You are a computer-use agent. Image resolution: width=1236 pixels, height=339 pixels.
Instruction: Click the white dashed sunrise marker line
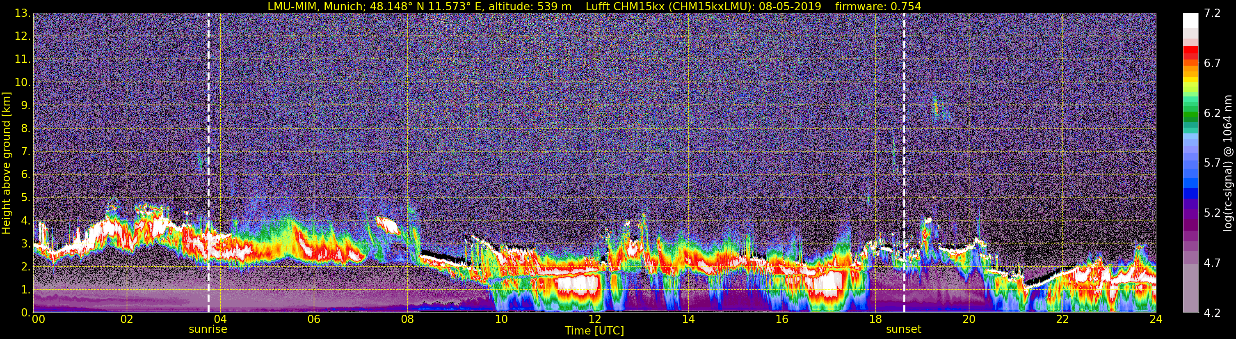[x=208, y=163]
